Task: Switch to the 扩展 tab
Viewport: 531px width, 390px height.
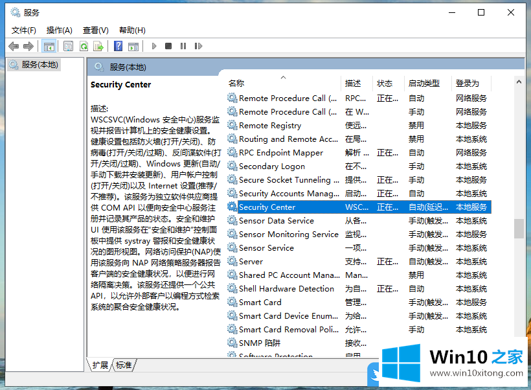Action: click(x=100, y=365)
